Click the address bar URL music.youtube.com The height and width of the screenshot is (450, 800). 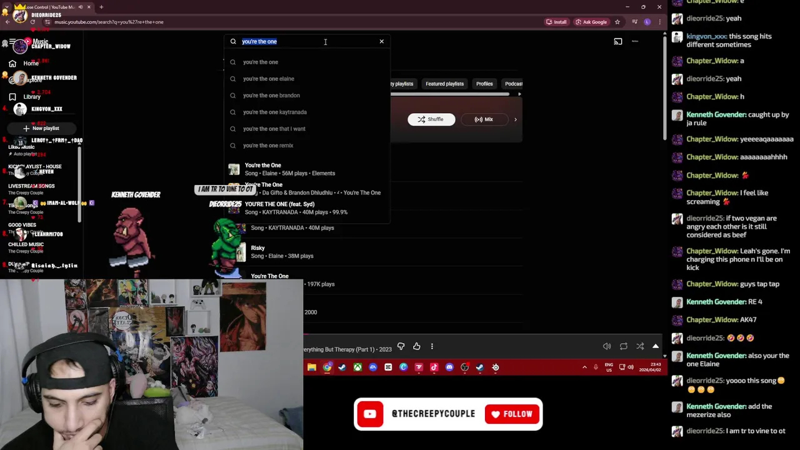[109, 22]
